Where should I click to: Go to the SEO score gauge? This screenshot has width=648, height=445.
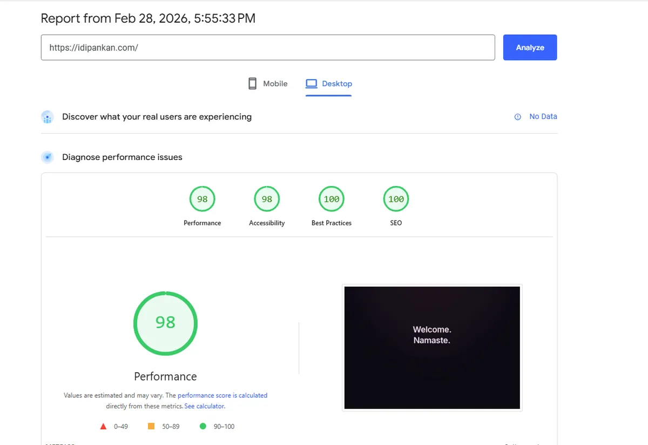(396, 200)
